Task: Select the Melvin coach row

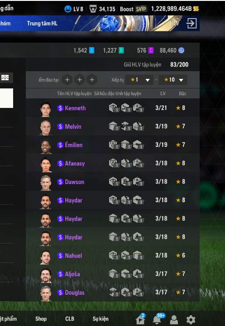Action: pos(112,127)
